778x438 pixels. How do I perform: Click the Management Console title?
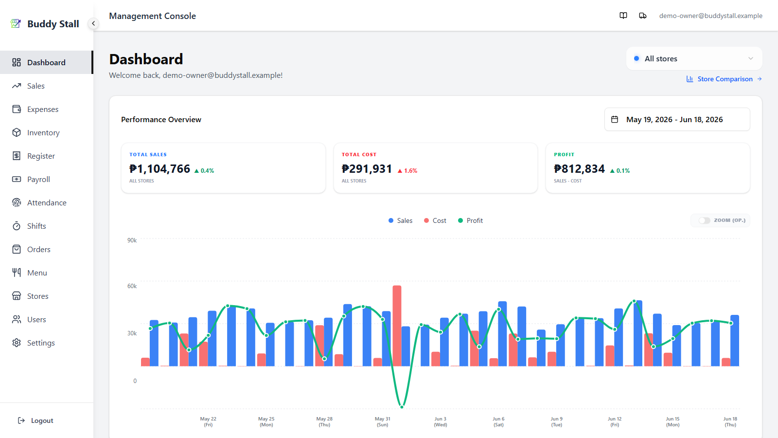(x=153, y=16)
